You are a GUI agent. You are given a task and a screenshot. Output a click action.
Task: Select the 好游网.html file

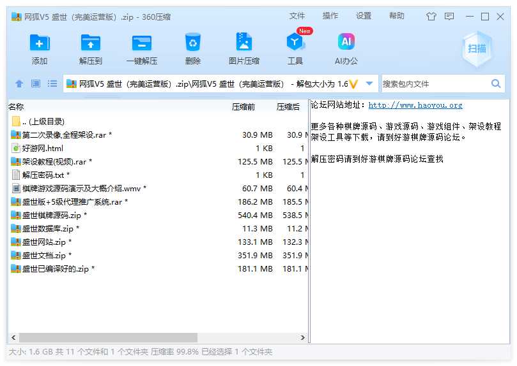pyautogui.click(x=158, y=149)
